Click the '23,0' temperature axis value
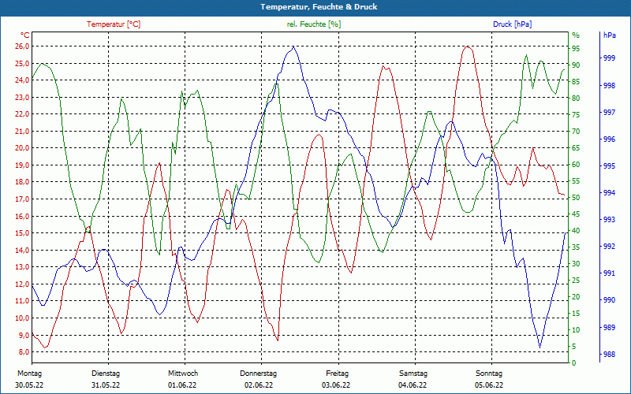 click(22, 97)
